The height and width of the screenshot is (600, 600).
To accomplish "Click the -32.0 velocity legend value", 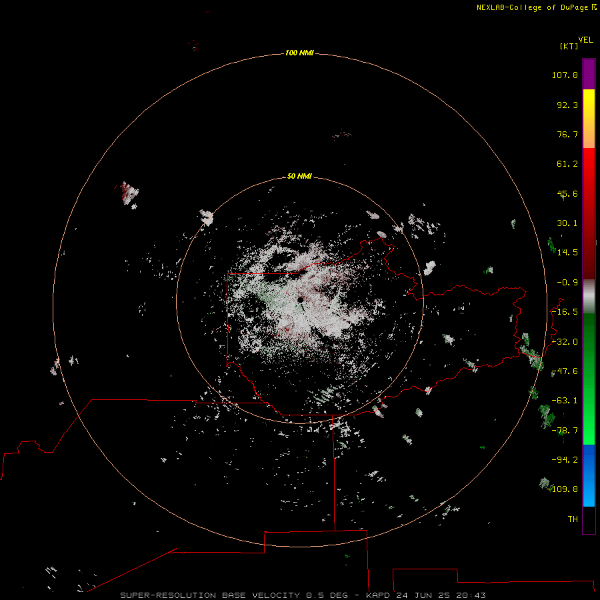I will (x=565, y=342).
